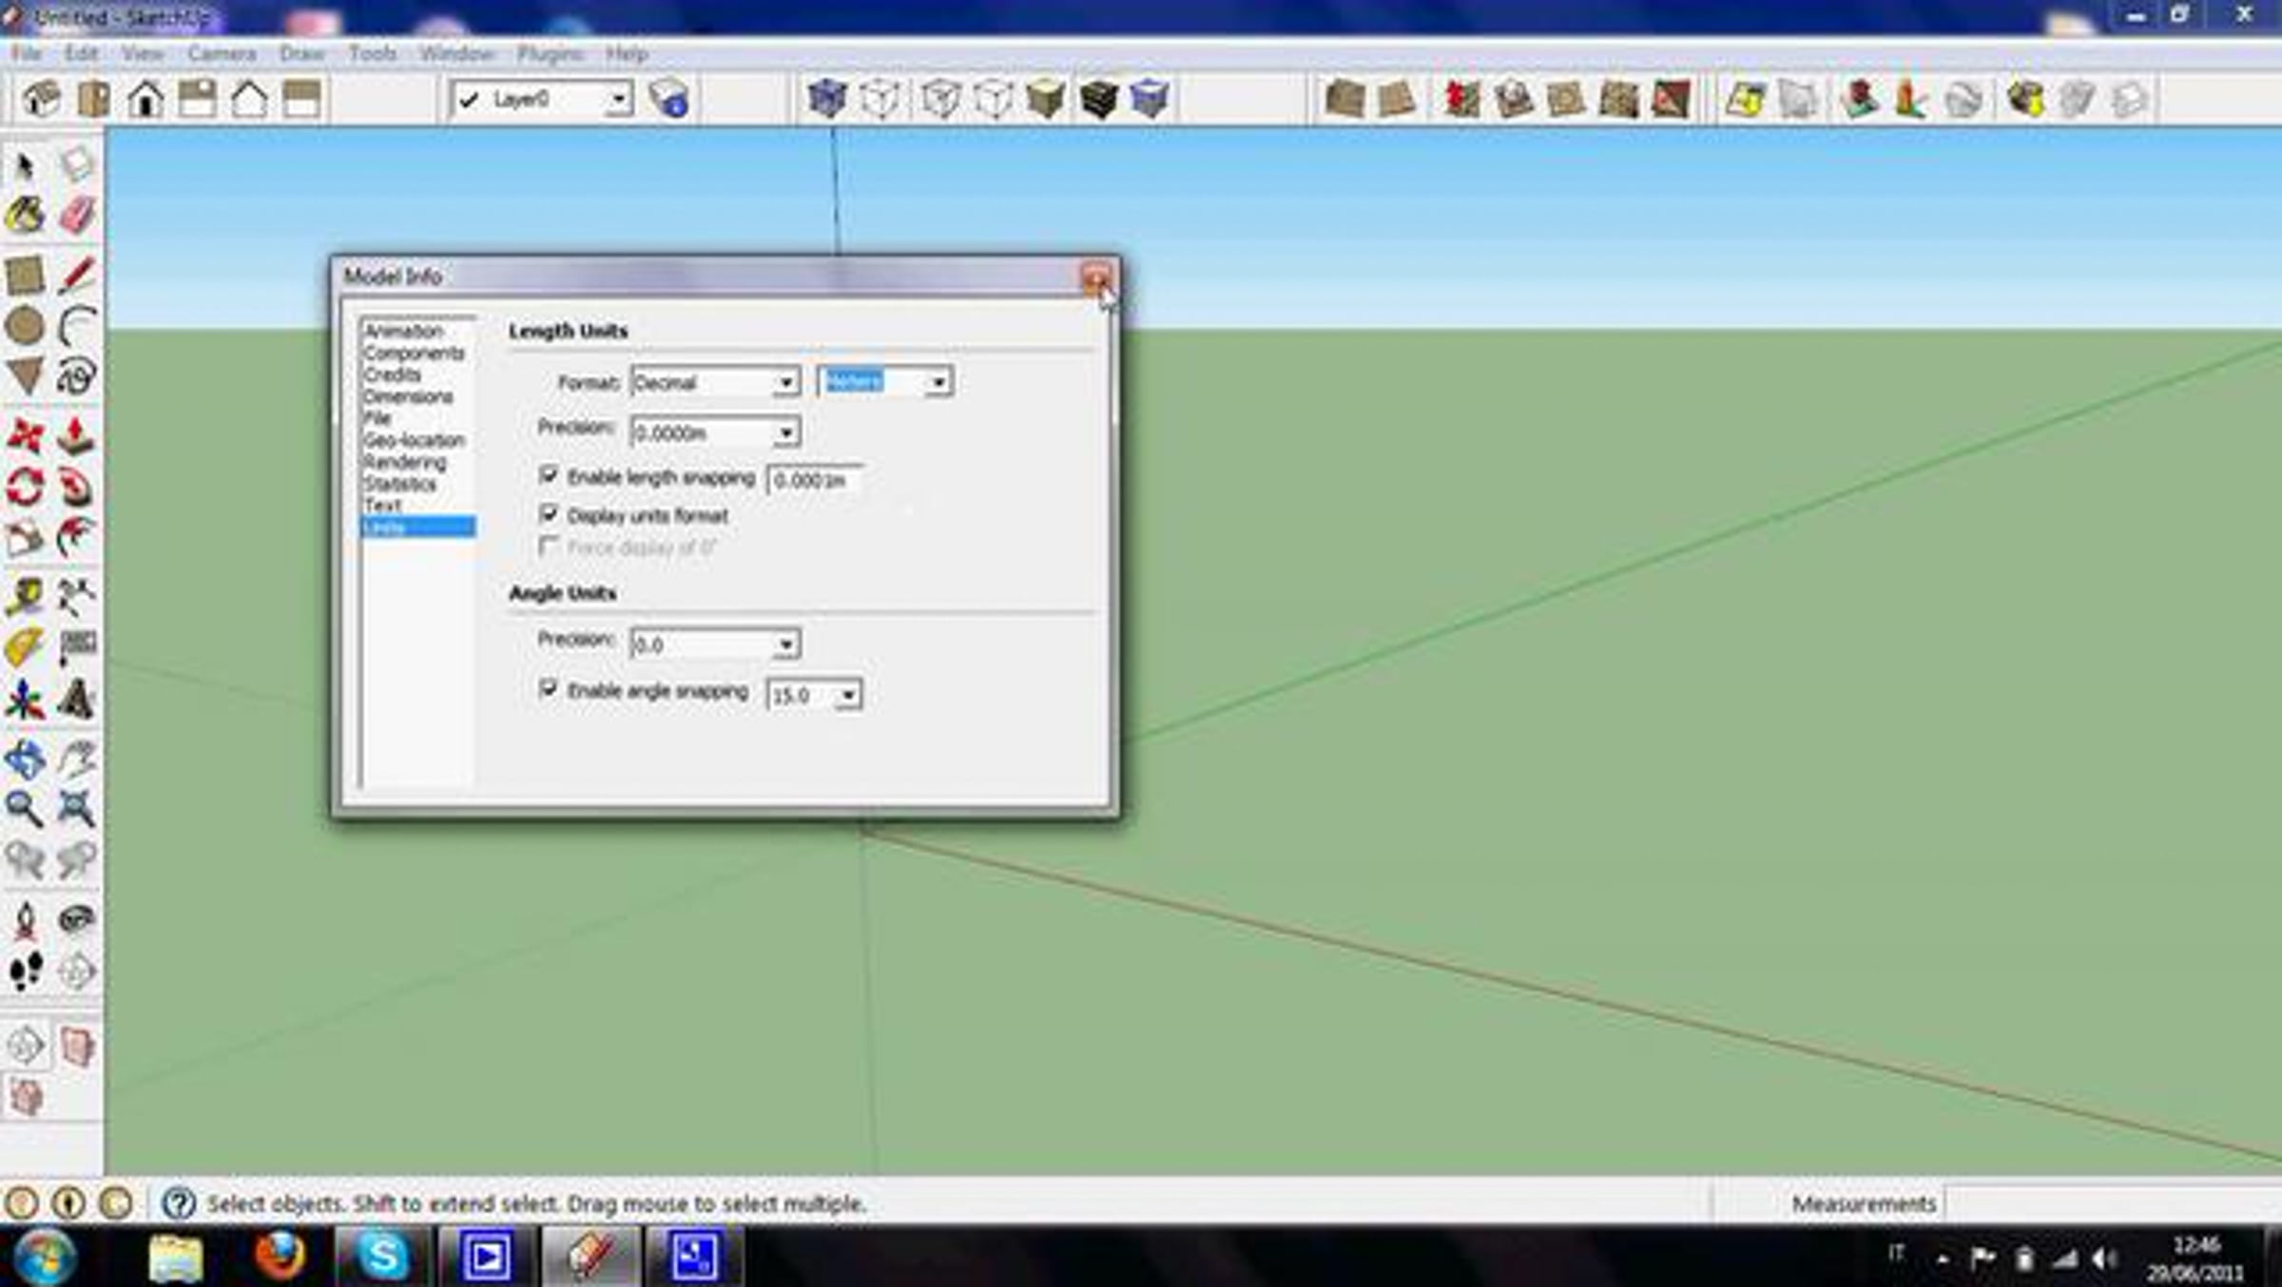2282x1287 pixels.
Task: Select Statistics in Model Info list
Action: (400, 484)
